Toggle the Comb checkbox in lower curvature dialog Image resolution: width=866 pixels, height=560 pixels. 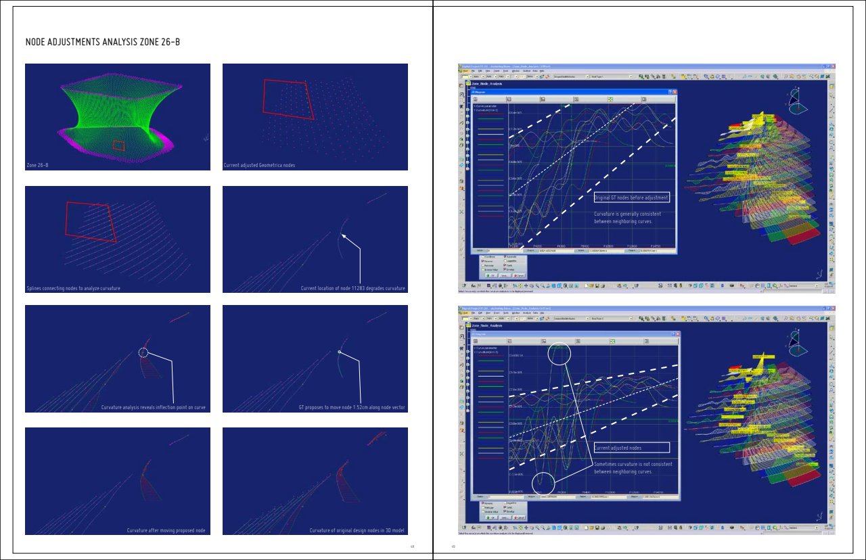click(505, 507)
